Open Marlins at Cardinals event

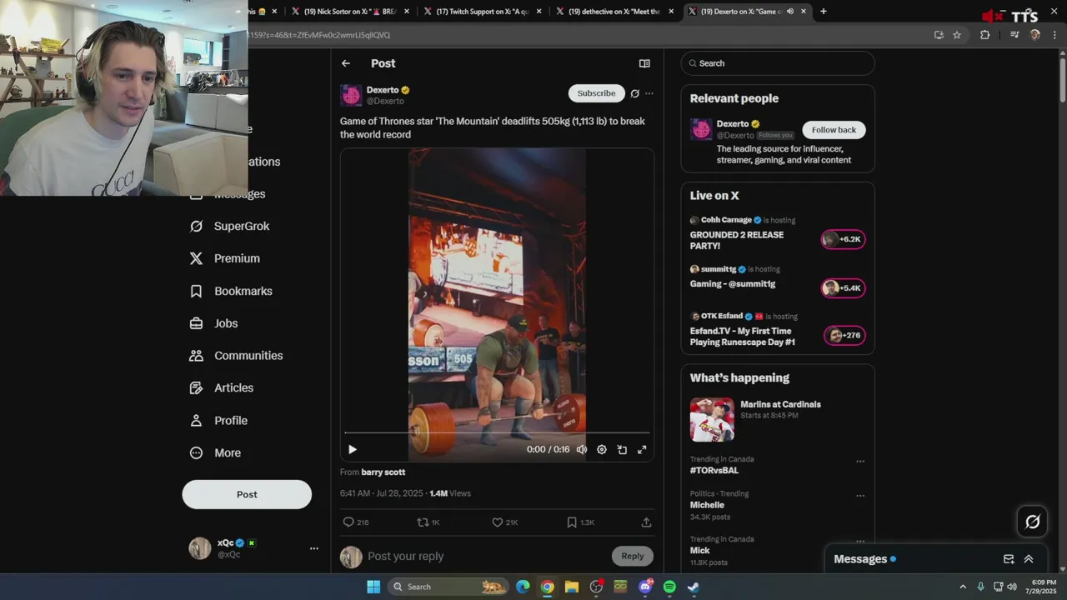(x=778, y=419)
